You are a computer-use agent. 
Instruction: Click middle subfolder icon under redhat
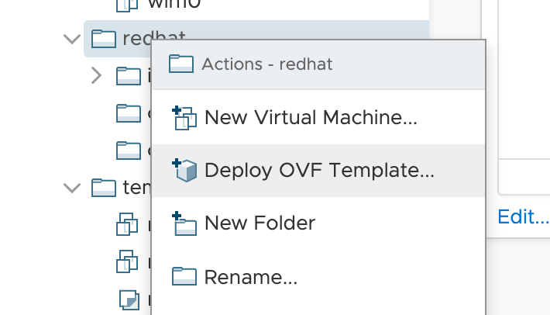tap(128, 112)
